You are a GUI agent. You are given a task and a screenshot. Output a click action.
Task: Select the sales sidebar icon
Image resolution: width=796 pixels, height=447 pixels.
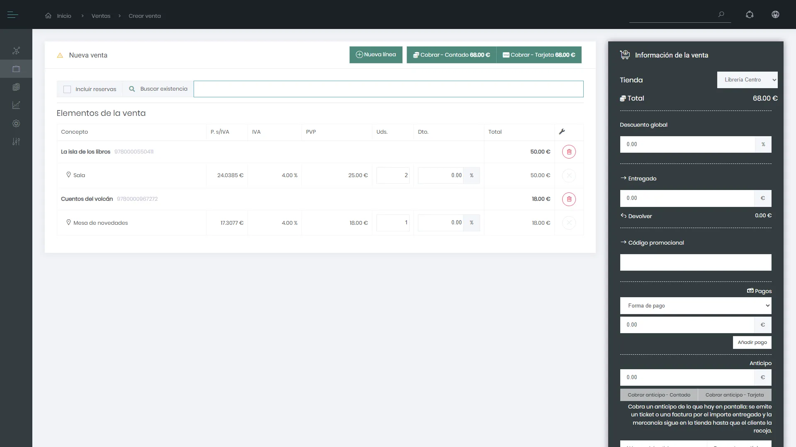pos(16,69)
